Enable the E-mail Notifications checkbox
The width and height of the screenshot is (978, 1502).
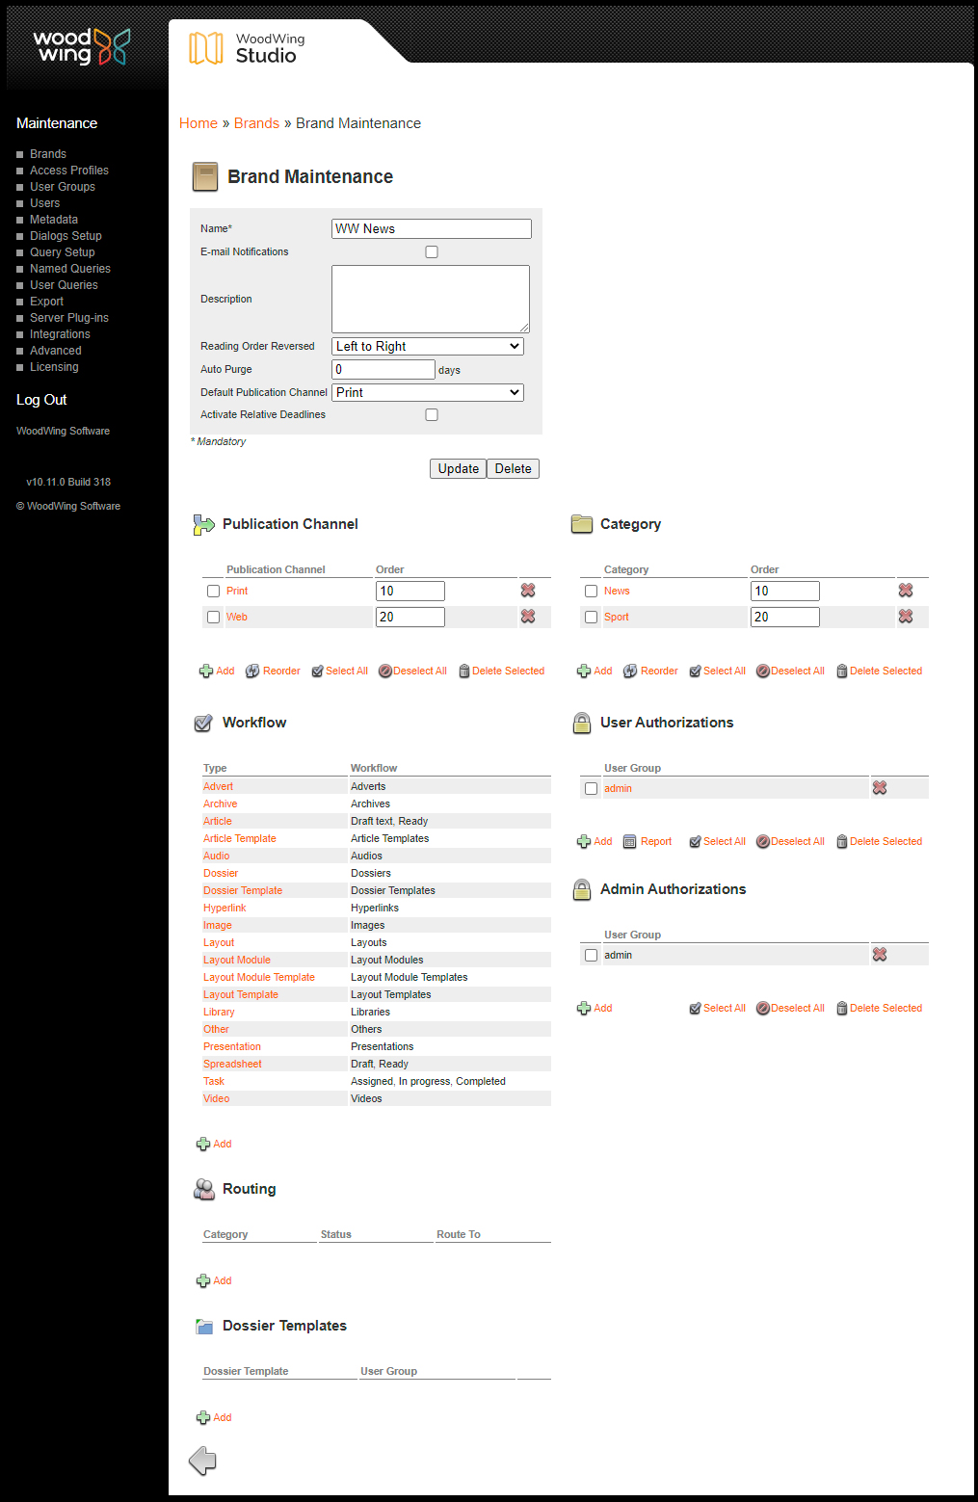[432, 251]
